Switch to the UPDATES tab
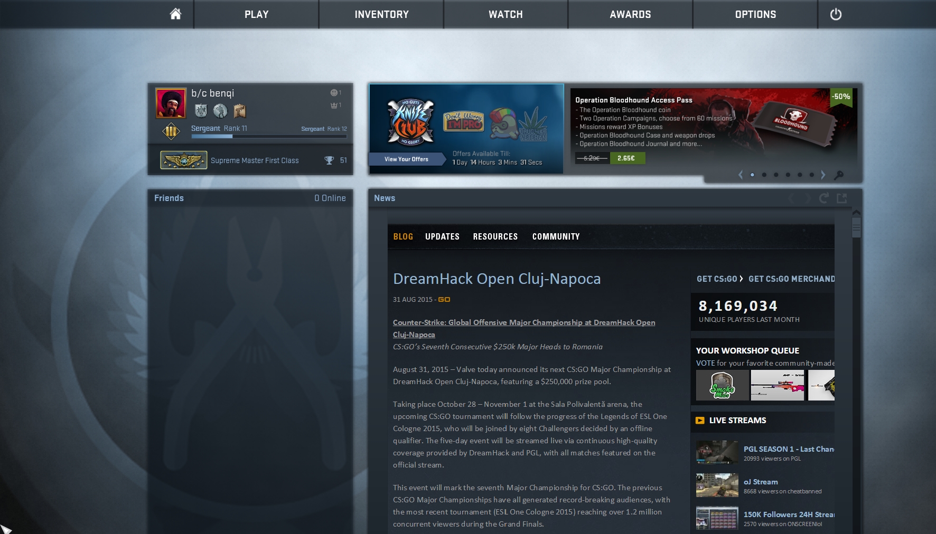 pos(442,236)
